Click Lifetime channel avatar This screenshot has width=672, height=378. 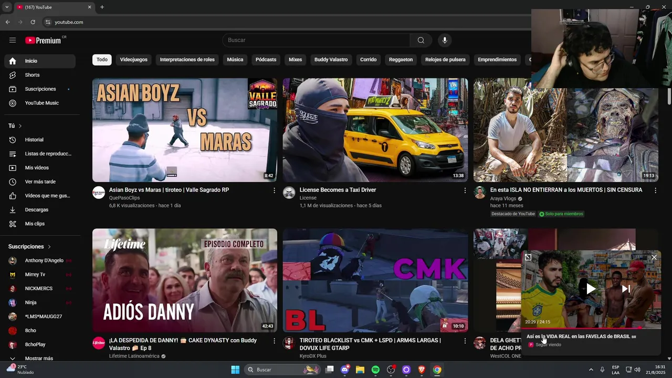[99, 343]
